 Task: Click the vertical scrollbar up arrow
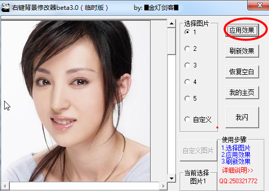click(171, 23)
